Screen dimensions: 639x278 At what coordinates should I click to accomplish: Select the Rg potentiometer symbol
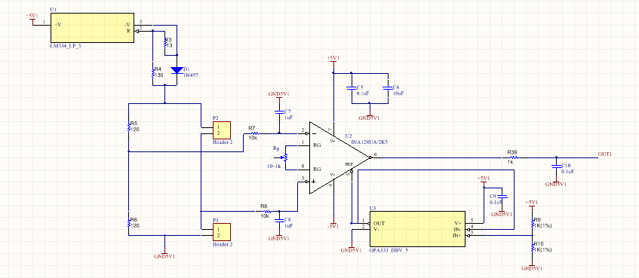[285, 157]
